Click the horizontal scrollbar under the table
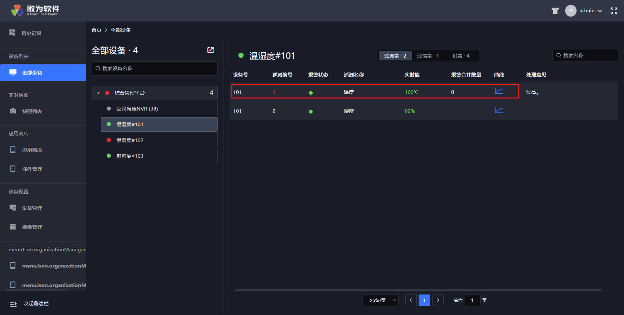The height and width of the screenshot is (315, 624). click(x=418, y=290)
